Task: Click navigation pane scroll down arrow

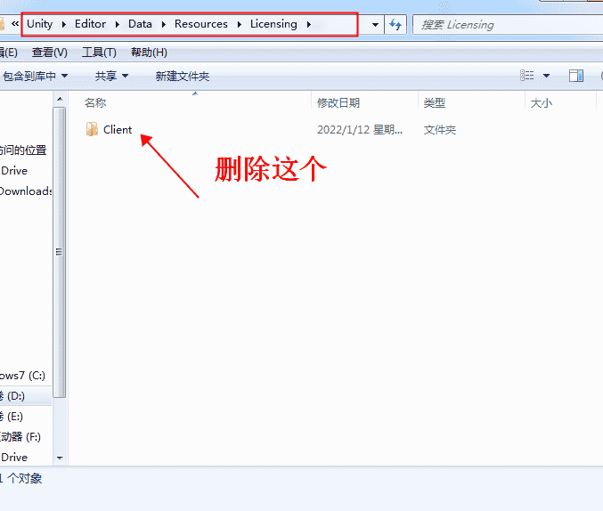Action: point(60,458)
